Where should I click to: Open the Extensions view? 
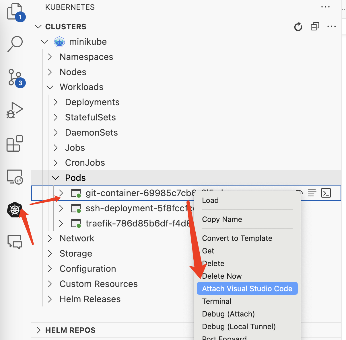point(15,143)
